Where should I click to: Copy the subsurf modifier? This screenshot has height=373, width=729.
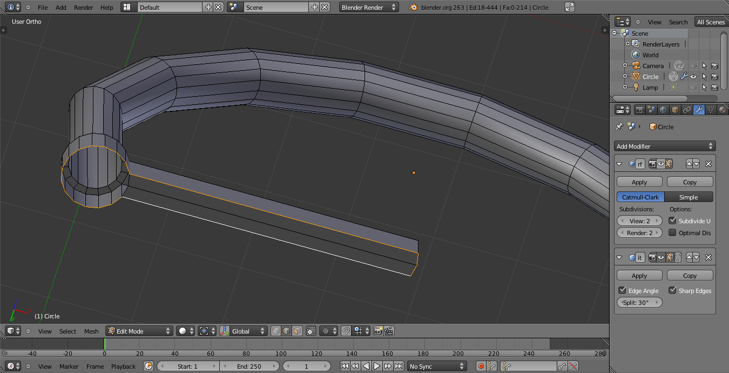[x=690, y=182]
